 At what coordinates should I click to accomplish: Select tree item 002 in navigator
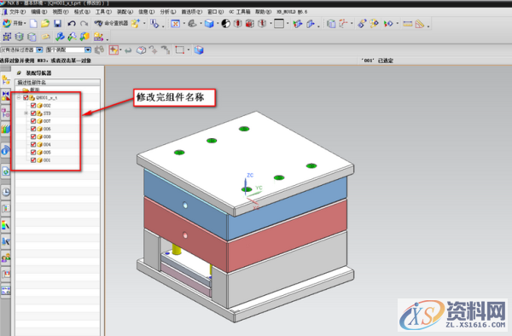pos(47,106)
